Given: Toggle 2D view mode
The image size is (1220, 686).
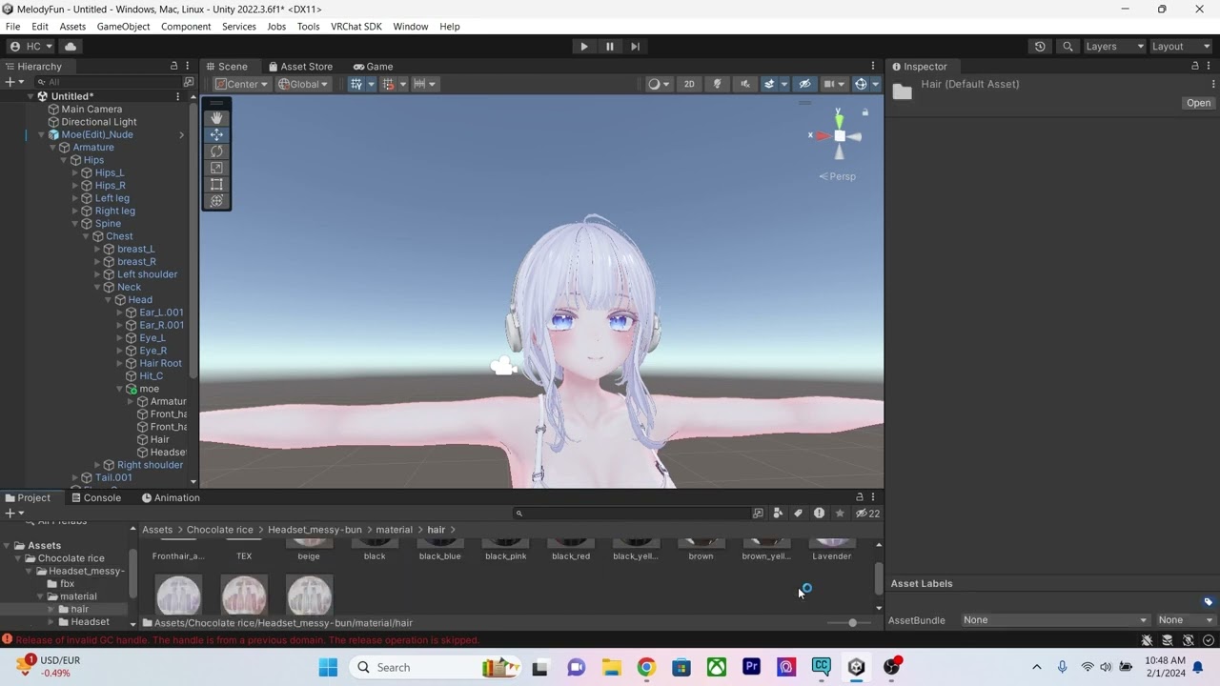Looking at the screenshot, I should click(689, 84).
